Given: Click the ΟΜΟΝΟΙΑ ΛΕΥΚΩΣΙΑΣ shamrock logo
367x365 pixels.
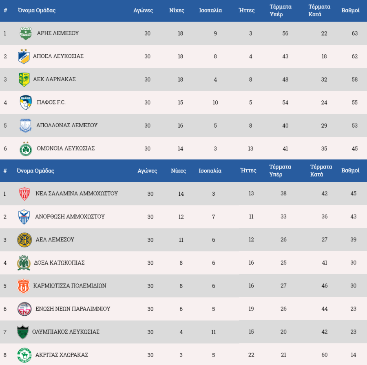Looking at the screenshot, I should 26,149.
